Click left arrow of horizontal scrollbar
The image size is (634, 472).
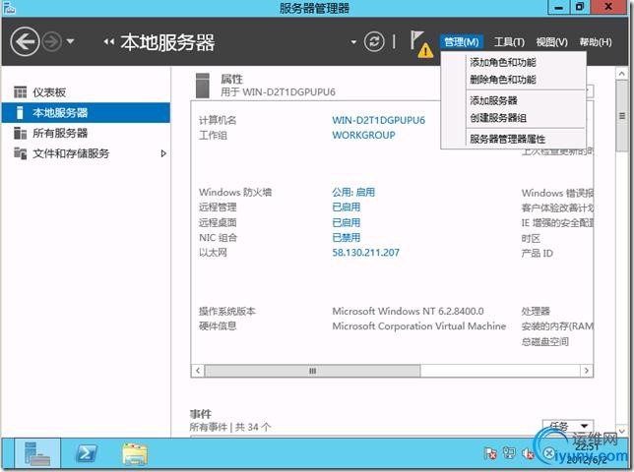point(198,371)
